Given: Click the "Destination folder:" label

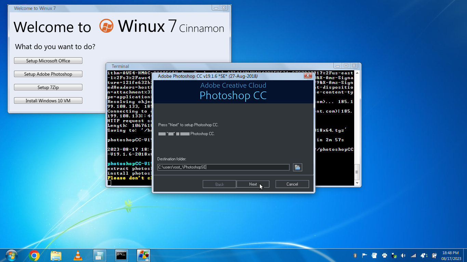Looking at the screenshot, I should [172, 159].
